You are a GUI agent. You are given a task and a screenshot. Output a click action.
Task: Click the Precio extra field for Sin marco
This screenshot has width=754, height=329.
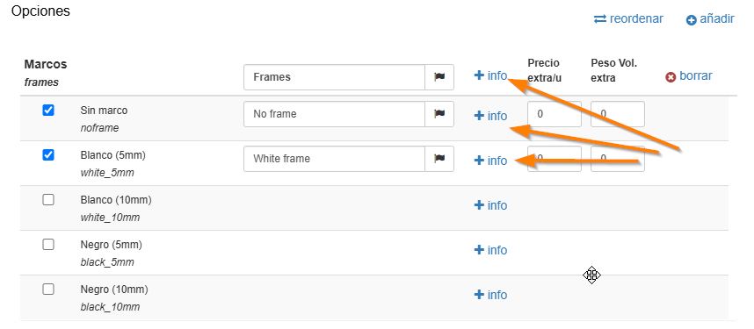coord(555,114)
